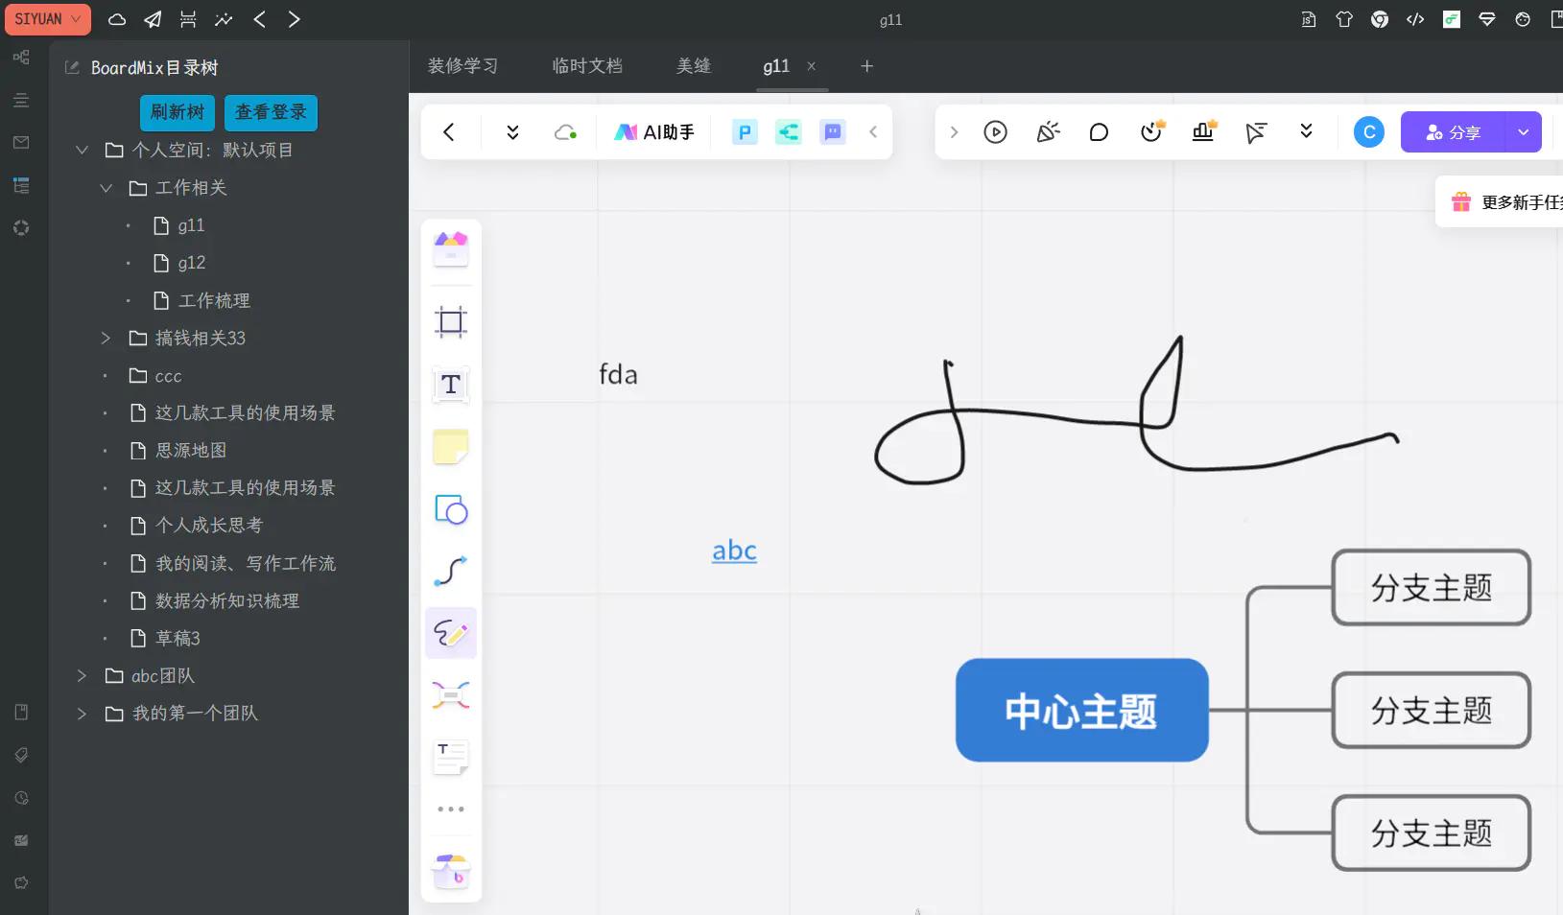Select the frame tool
Image resolution: width=1563 pixels, height=915 pixels.
pyautogui.click(x=450, y=322)
